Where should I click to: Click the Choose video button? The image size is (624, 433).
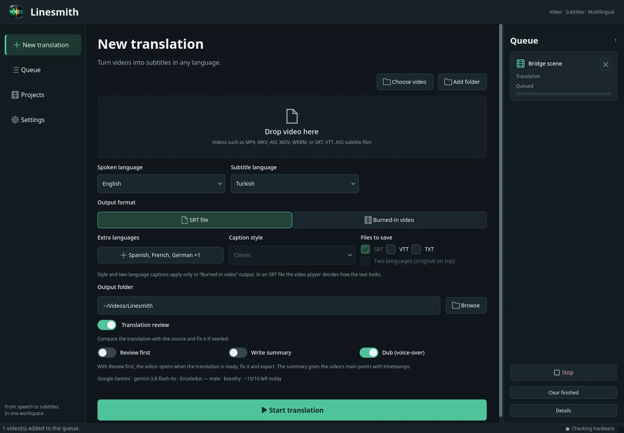tap(405, 82)
